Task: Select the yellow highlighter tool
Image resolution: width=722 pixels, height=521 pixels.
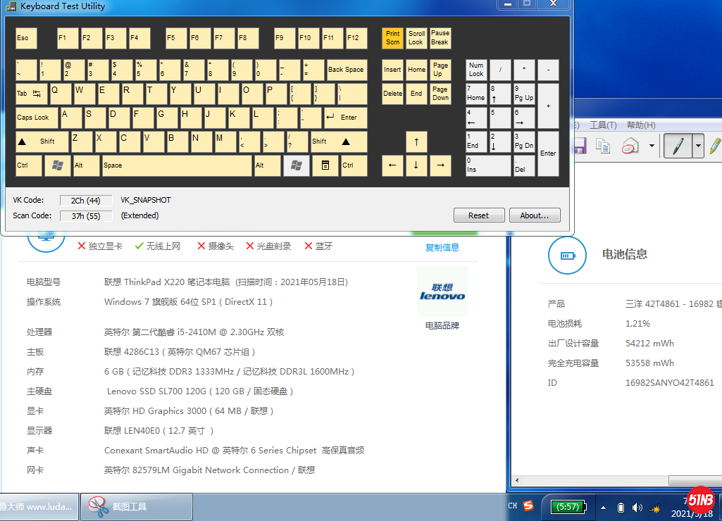Action: coord(714,146)
